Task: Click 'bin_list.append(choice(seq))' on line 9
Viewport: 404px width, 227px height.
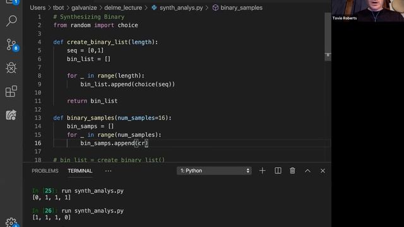Action: (x=128, y=84)
